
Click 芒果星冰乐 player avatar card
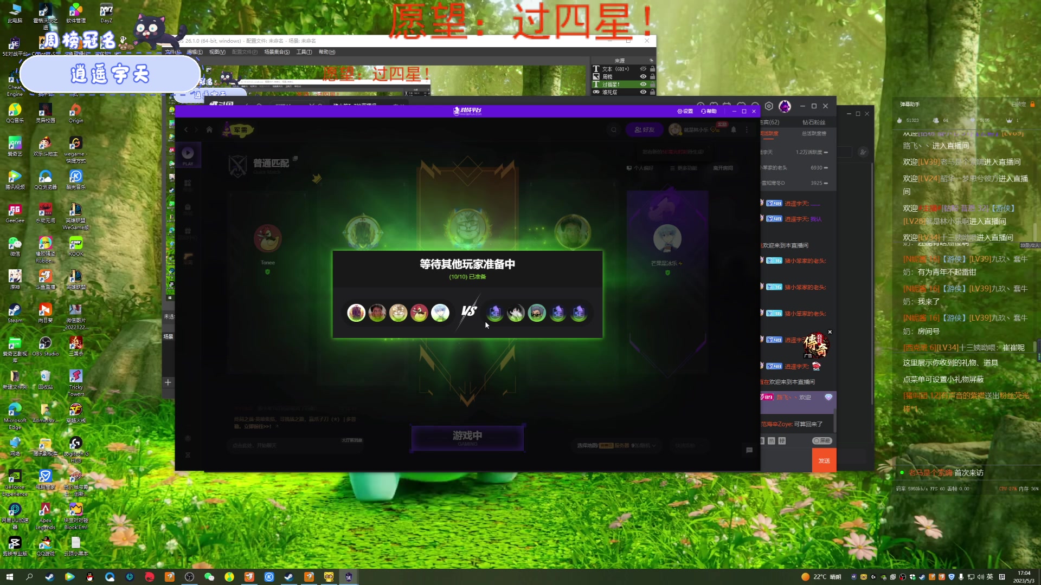tap(667, 238)
